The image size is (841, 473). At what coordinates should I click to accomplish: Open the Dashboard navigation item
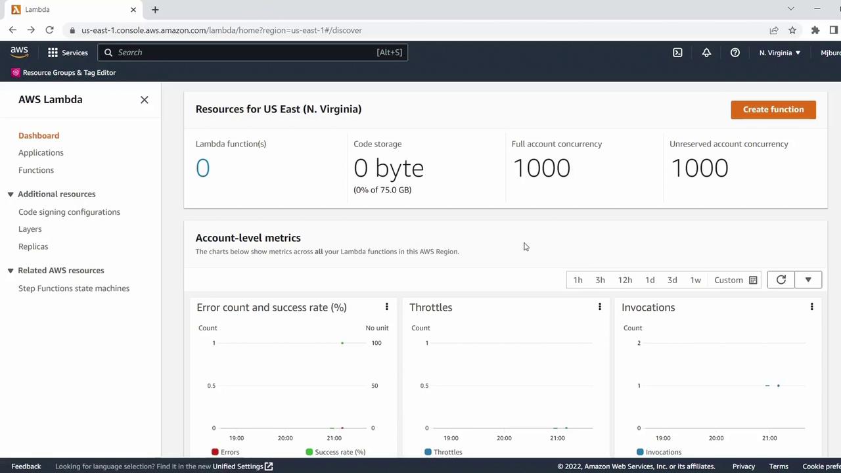[39, 136]
